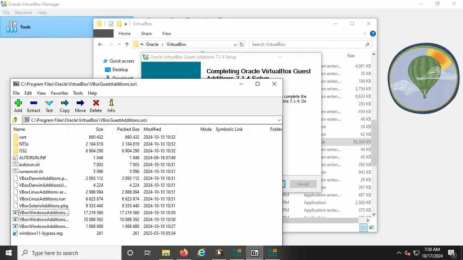The image size is (463, 260).
Task: Open the notification center icon
Action: click(x=451, y=253)
